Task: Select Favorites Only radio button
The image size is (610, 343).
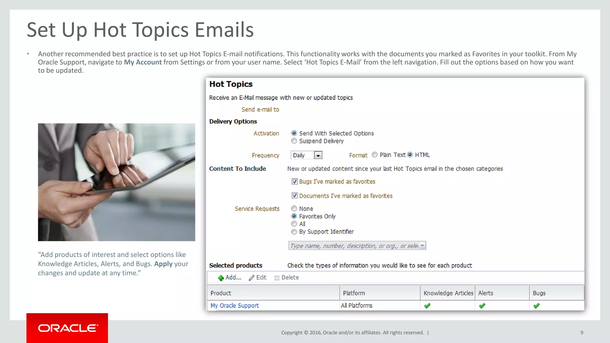Action: [x=294, y=216]
